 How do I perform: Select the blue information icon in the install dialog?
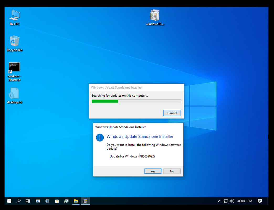coord(100,138)
